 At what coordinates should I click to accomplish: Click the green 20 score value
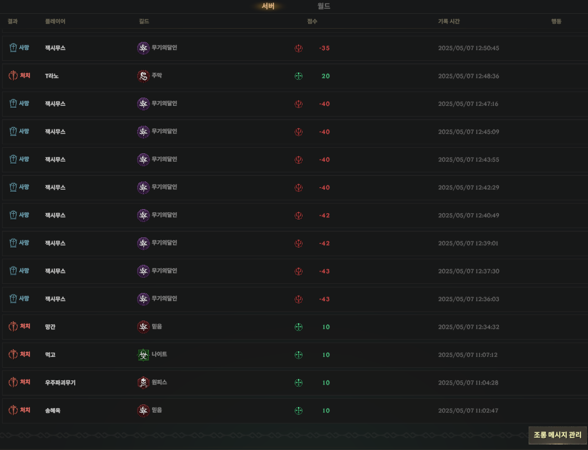pos(325,76)
